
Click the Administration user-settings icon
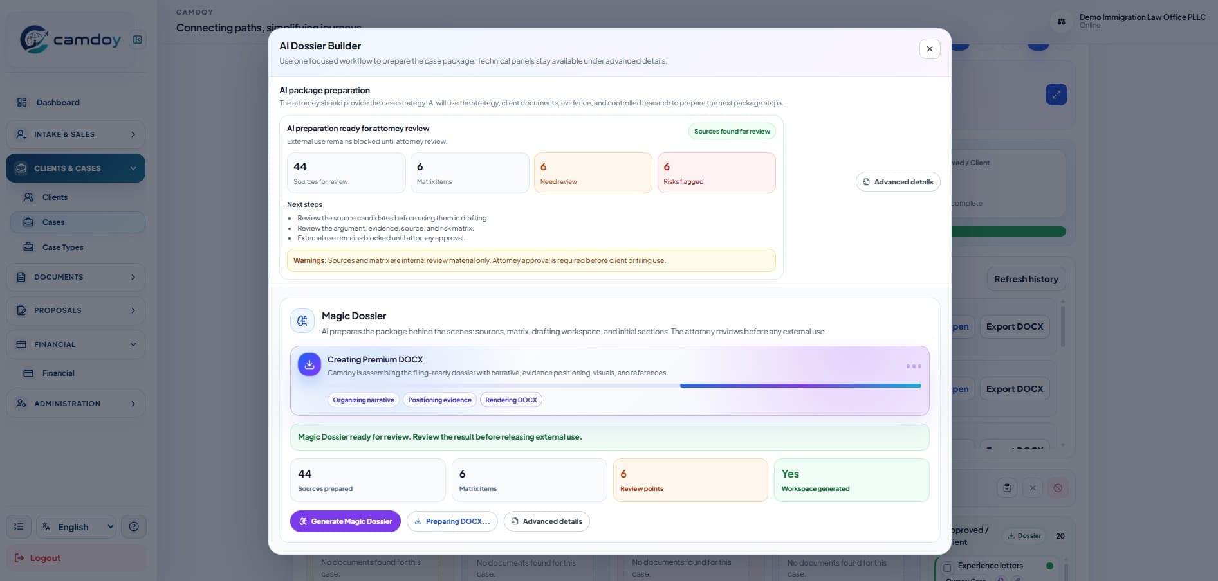point(21,404)
